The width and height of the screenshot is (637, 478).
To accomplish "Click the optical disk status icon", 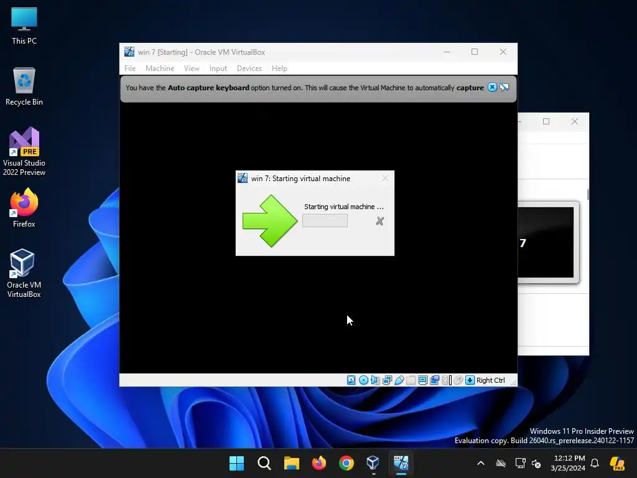I will click(363, 380).
